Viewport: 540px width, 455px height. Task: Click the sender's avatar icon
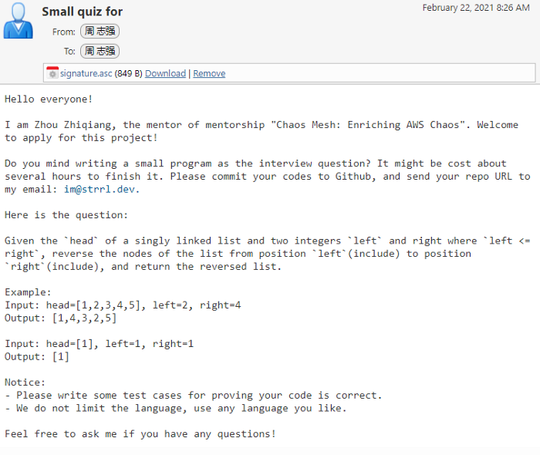(x=18, y=21)
